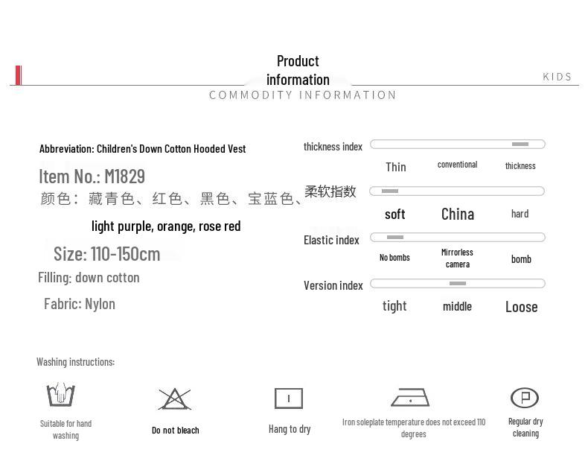Click the softness index slider bar
The image size is (588, 473).
[457, 191]
